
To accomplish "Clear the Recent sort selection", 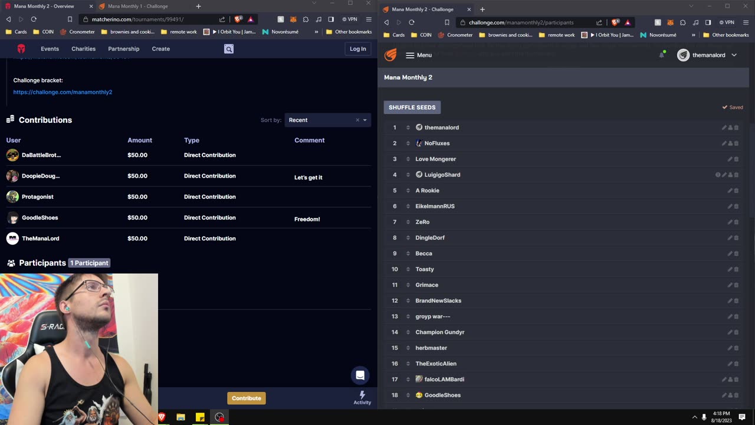I will 357,120.
